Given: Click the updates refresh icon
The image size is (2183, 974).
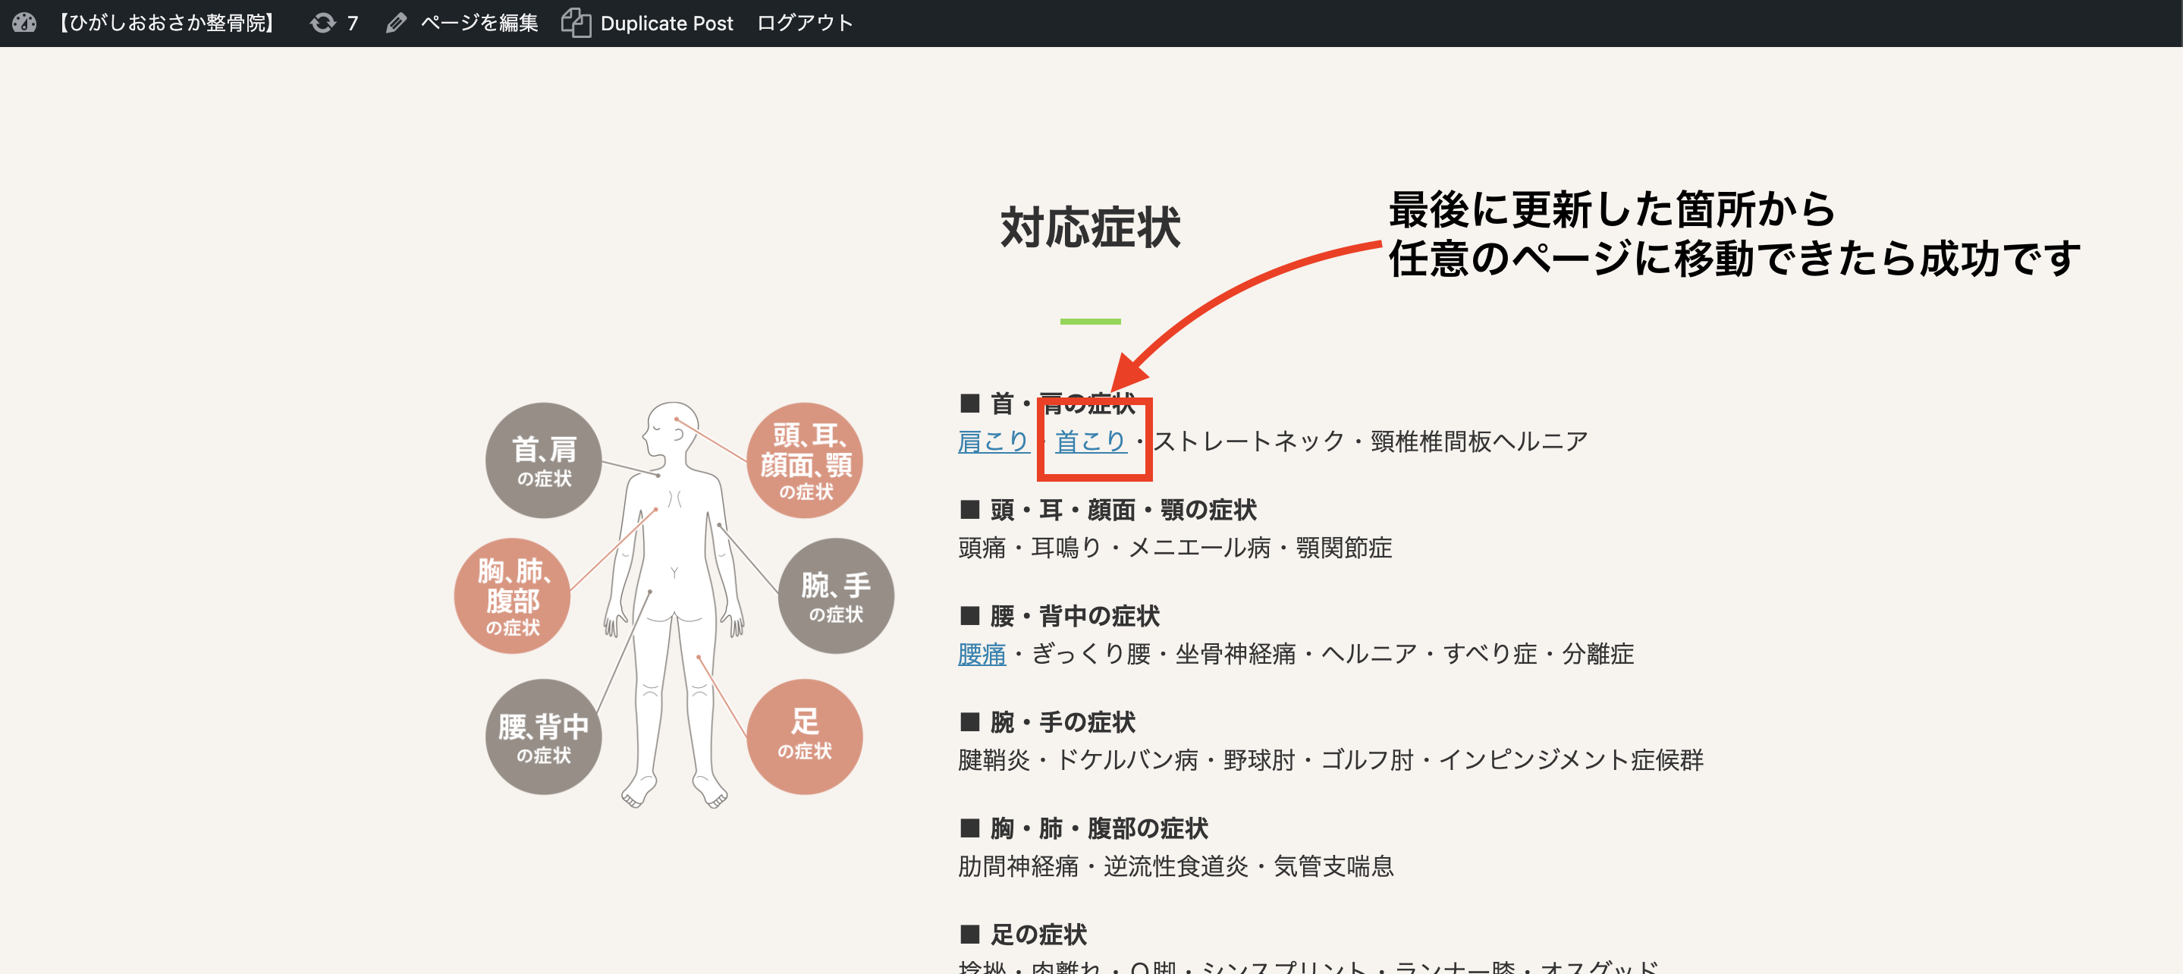Looking at the screenshot, I should click(323, 23).
